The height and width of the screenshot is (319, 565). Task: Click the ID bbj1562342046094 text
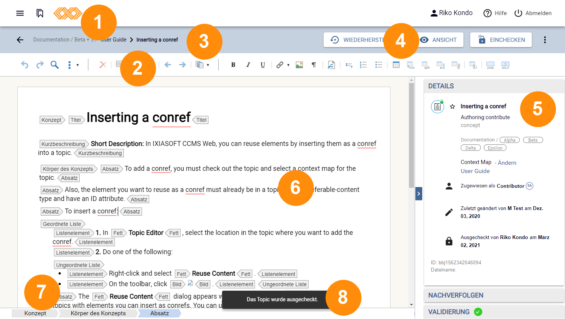(456, 262)
